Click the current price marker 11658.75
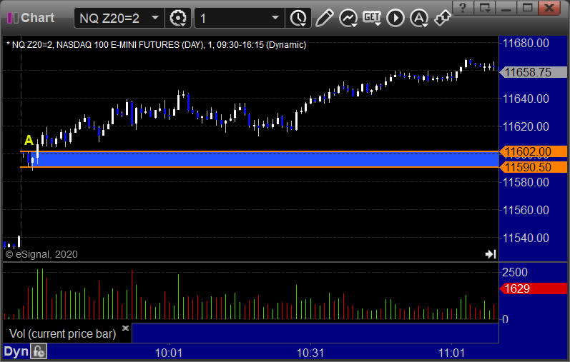This screenshot has height=362, width=570. click(x=533, y=72)
